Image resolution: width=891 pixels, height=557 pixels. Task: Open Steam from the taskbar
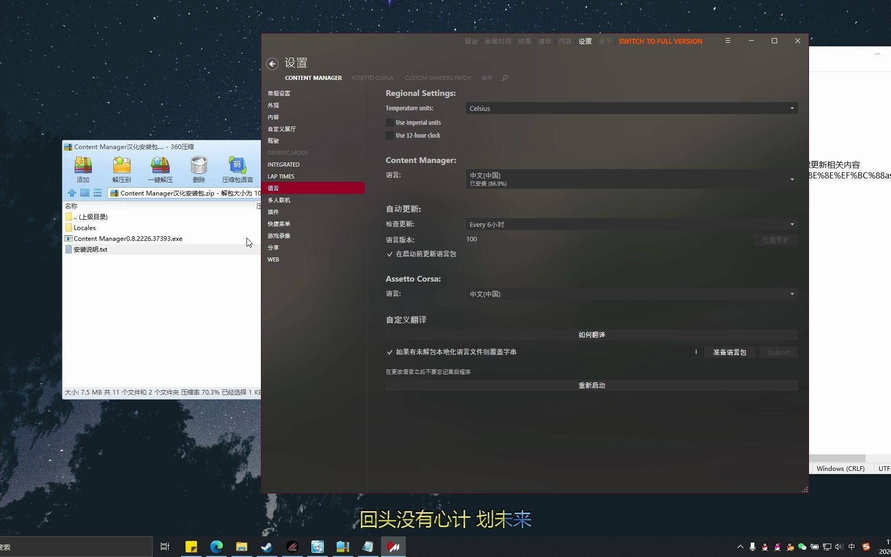point(267,547)
